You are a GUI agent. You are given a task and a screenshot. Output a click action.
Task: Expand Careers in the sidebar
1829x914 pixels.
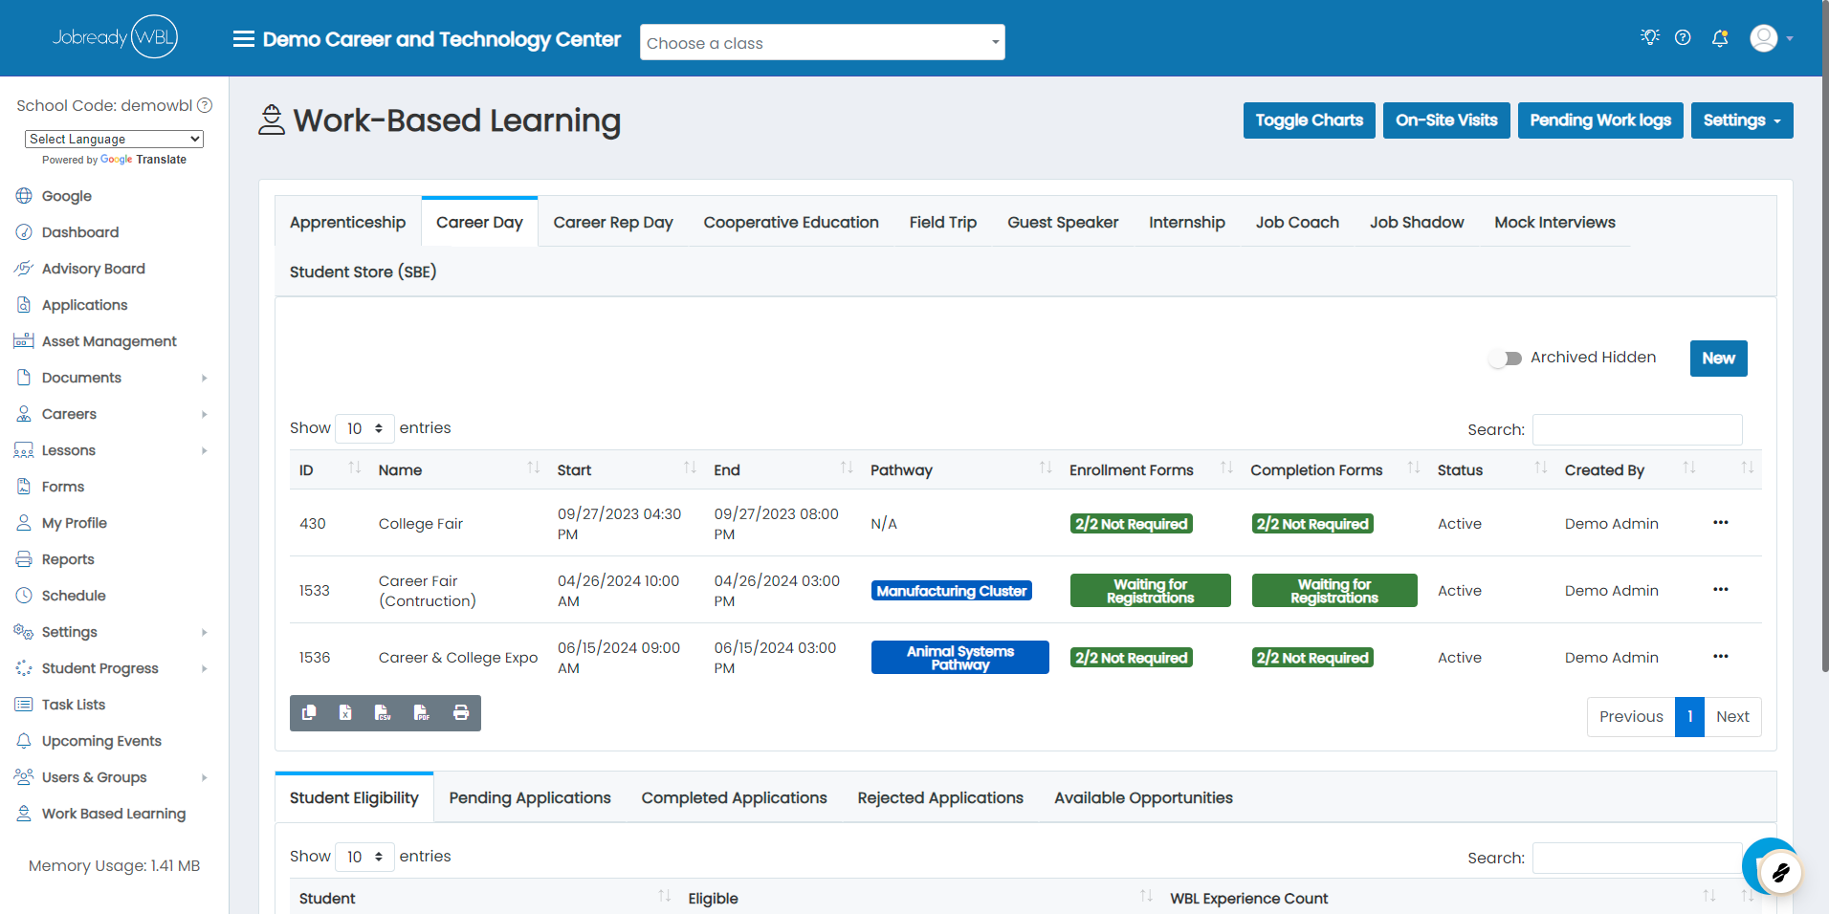[113, 414]
